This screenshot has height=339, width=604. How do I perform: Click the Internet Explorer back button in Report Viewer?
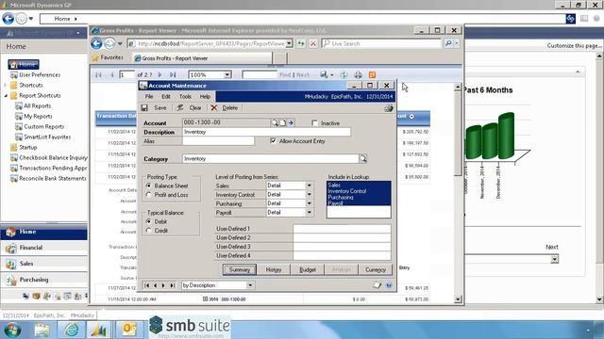(96, 44)
